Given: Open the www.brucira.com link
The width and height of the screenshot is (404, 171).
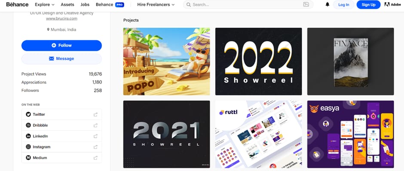Looking at the screenshot, I should tap(61, 18).
